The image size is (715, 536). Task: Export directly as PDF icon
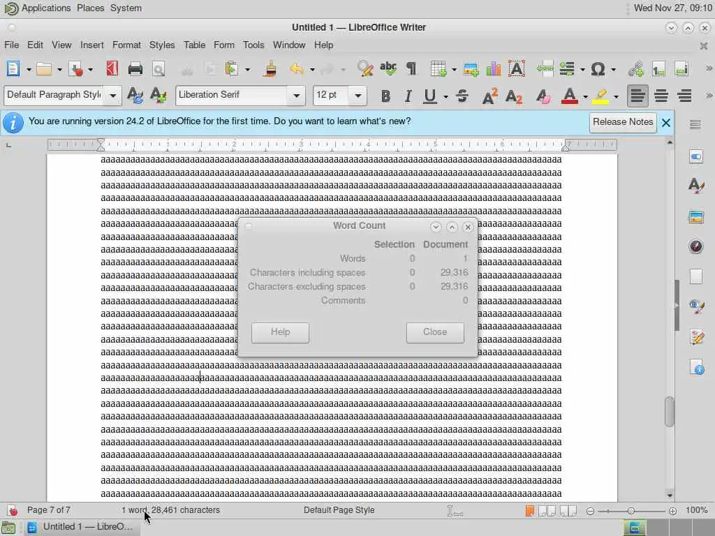pyautogui.click(x=112, y=69)
